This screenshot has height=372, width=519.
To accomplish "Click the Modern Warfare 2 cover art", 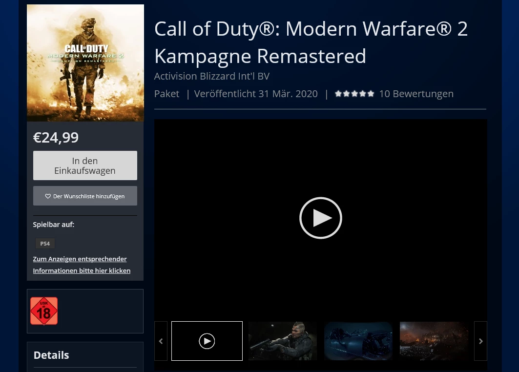I will pos(85,63).
